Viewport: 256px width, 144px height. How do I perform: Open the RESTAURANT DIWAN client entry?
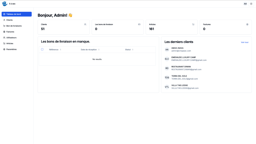(181, 67)
